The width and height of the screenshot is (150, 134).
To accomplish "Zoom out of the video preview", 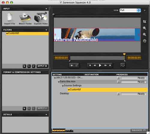I will (145, 35).
